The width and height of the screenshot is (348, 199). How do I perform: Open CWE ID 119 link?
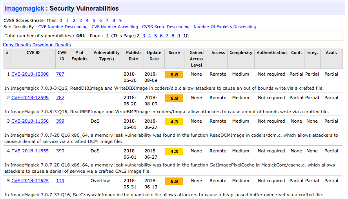coord(60,181)
